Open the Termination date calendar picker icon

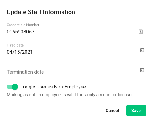[x=142, y=70]
